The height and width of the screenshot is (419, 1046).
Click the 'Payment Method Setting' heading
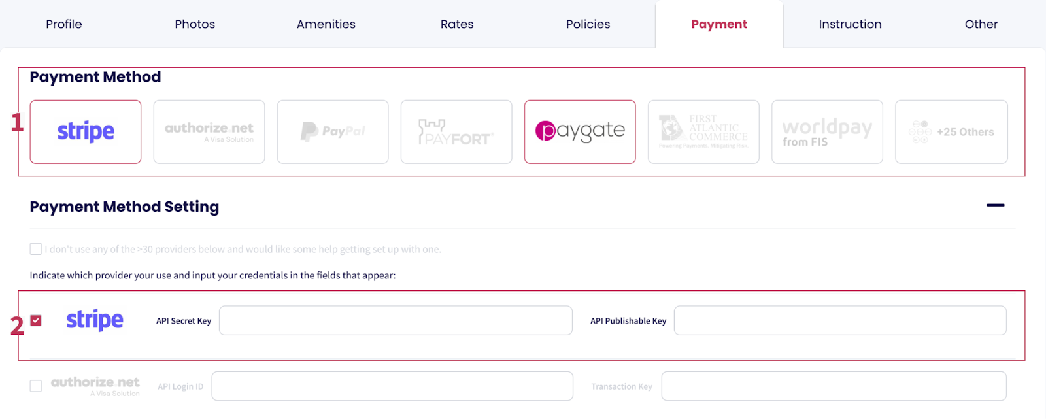click(124, 207)
